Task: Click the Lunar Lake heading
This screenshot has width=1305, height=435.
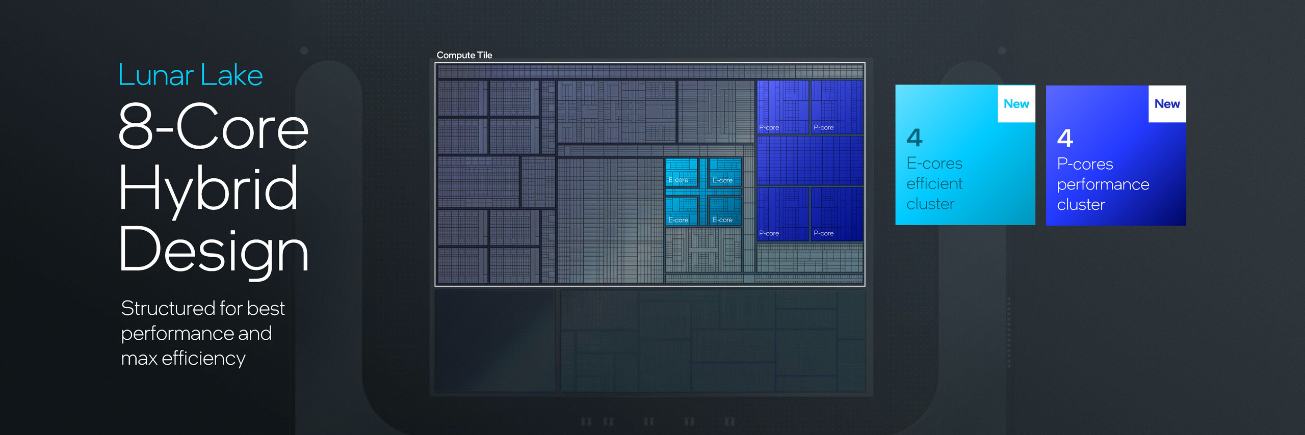Action: [x=191, y=75]
